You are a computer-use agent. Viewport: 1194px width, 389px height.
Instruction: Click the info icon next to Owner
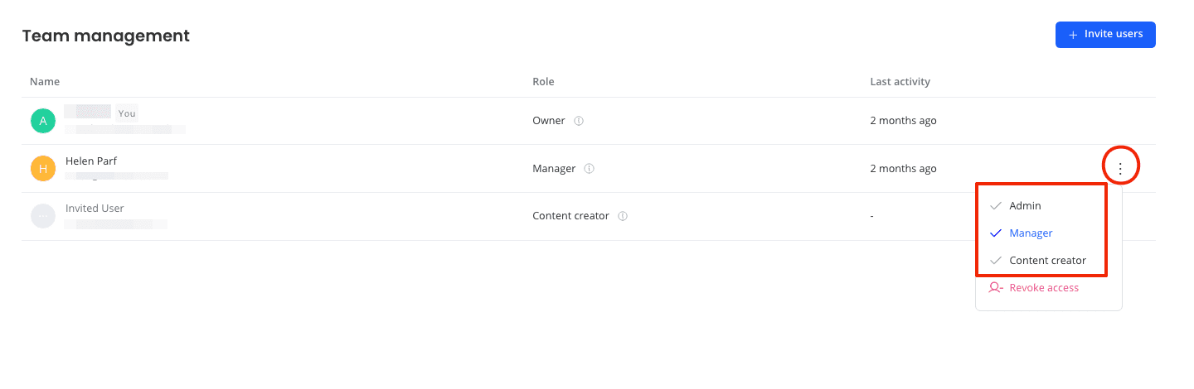coord(579,121)
